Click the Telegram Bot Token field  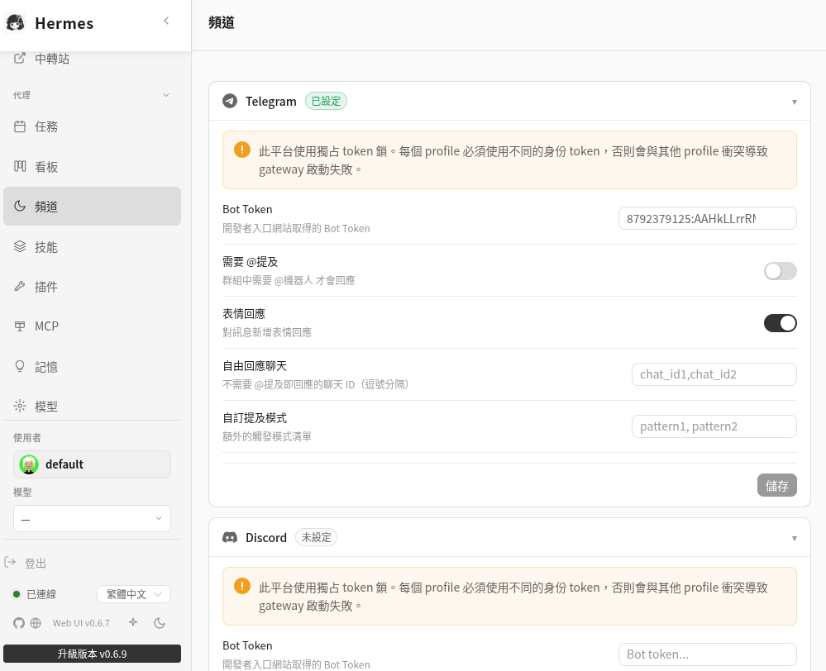coord(708,218)
